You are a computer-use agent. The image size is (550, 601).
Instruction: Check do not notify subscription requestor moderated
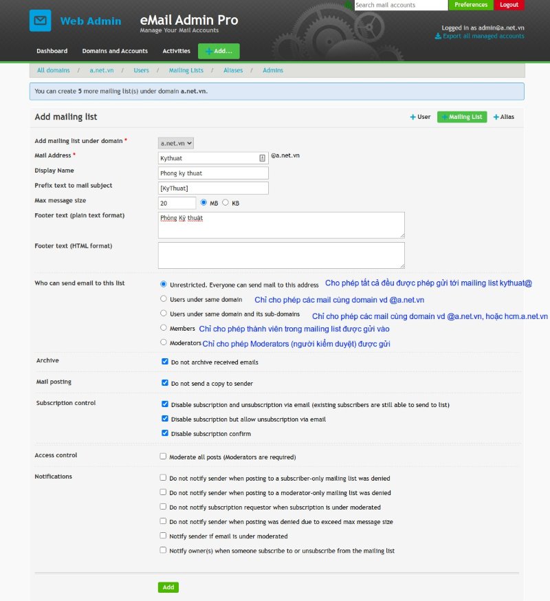click(163, 507)
